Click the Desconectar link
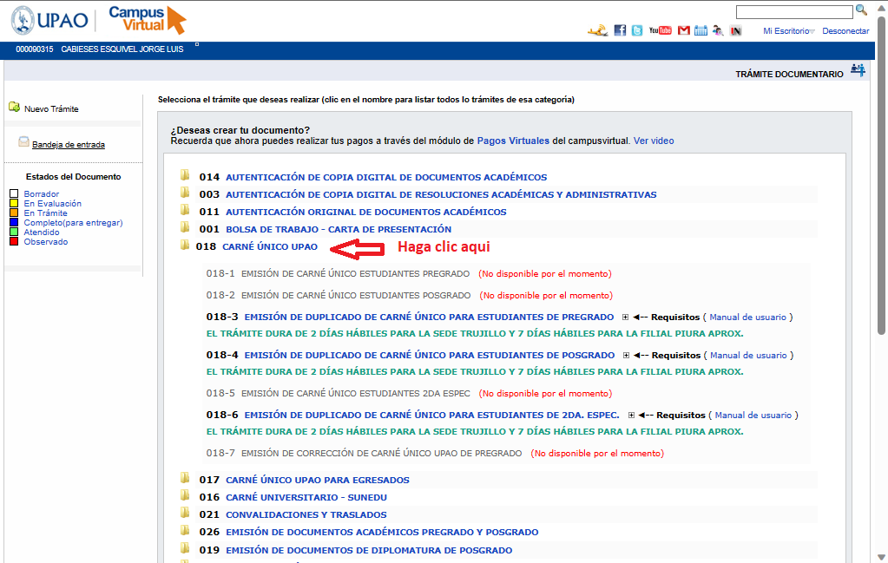 845,31
